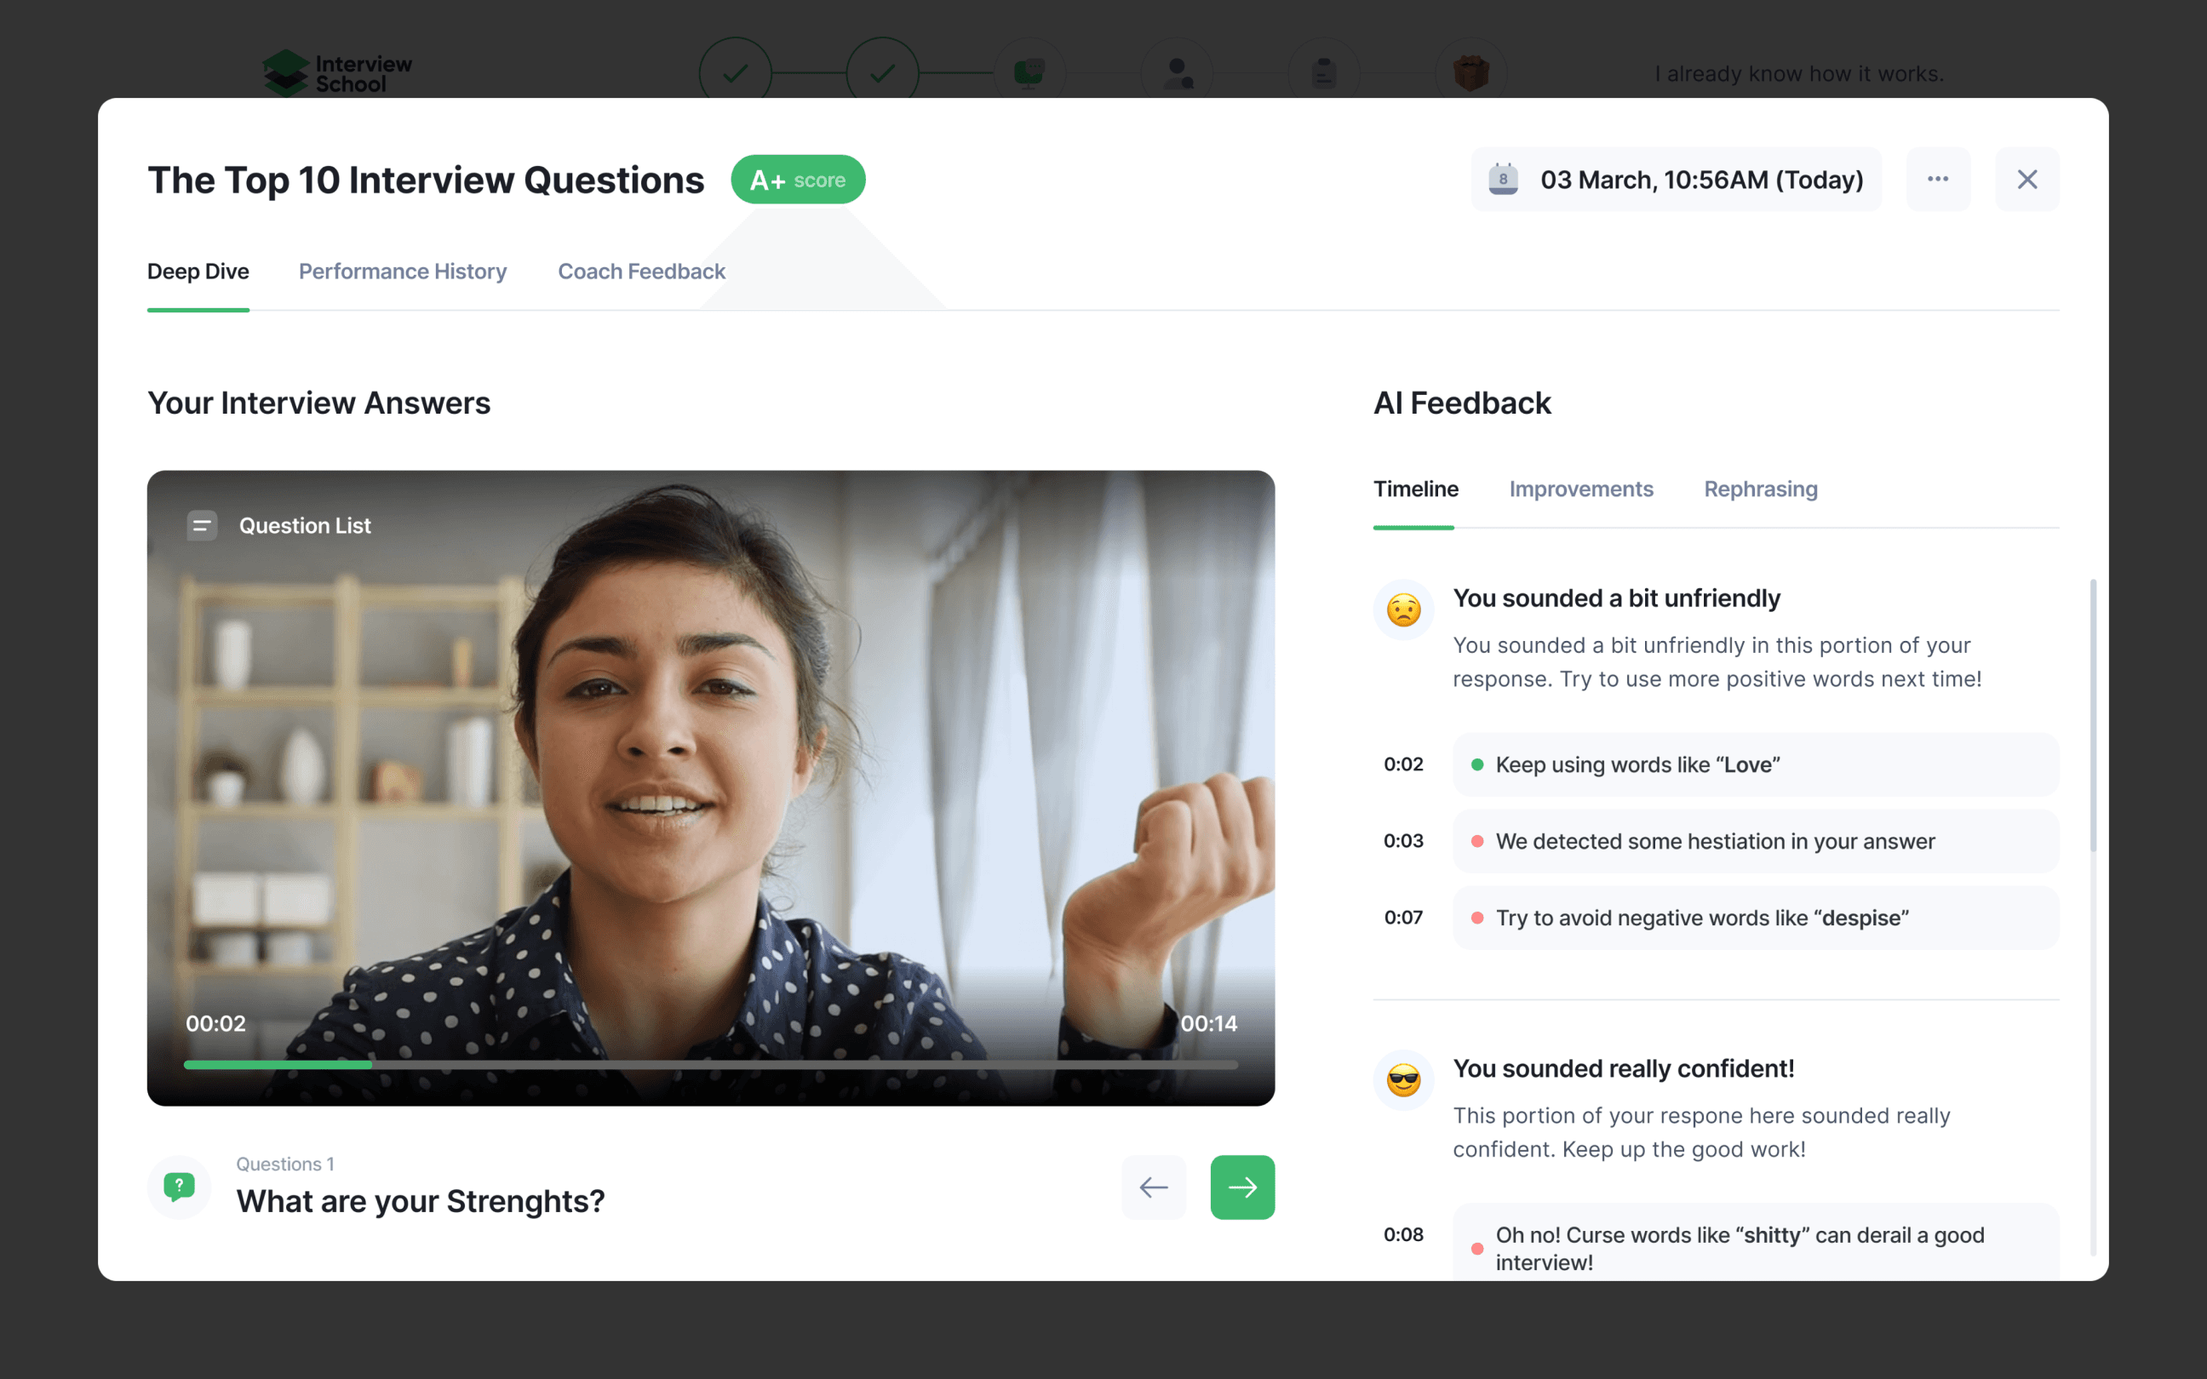This screenshot has height=1379, width=2207.
Task: Go to previous question with left arrow
Action: click(1154, 1187)
